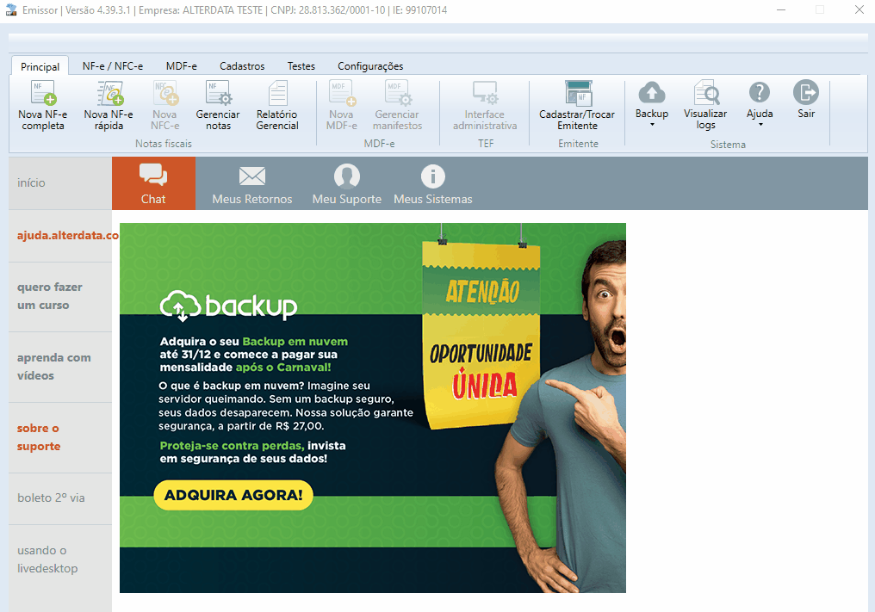
Task: Click the Sair exit icon
Action: [x=806, y=93]
